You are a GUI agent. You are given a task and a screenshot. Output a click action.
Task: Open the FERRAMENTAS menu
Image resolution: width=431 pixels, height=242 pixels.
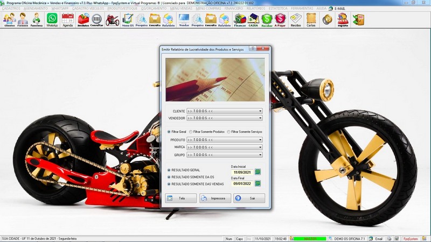[302, 9]
